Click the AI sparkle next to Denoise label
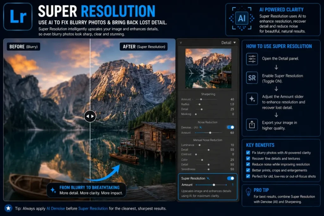Screen dimensions: 324x216 point(201,127)
